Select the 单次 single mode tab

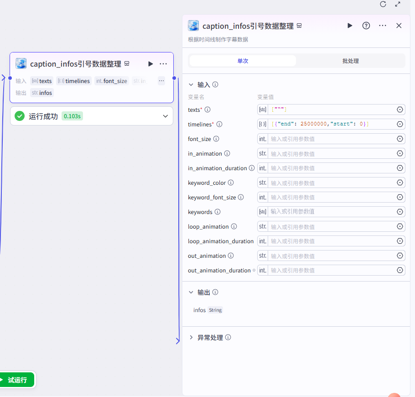243,61
